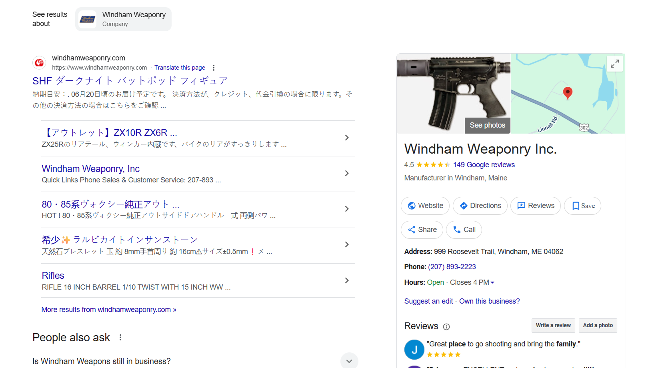The height and width of the screenshot is (368, 654).
Task: Expand 'Is Windham Weapons still in business?' question
Action: pos(349,361)
